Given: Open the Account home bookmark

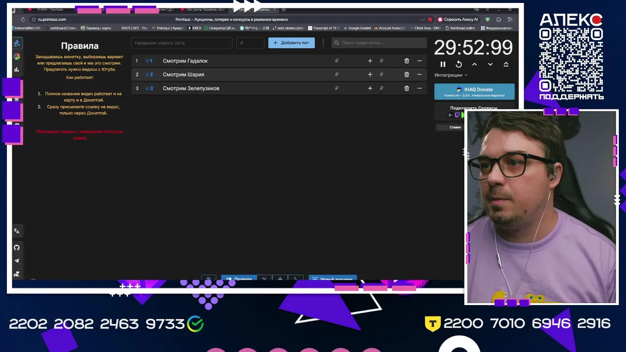Looking at the screenshot, I should point(390,28).
